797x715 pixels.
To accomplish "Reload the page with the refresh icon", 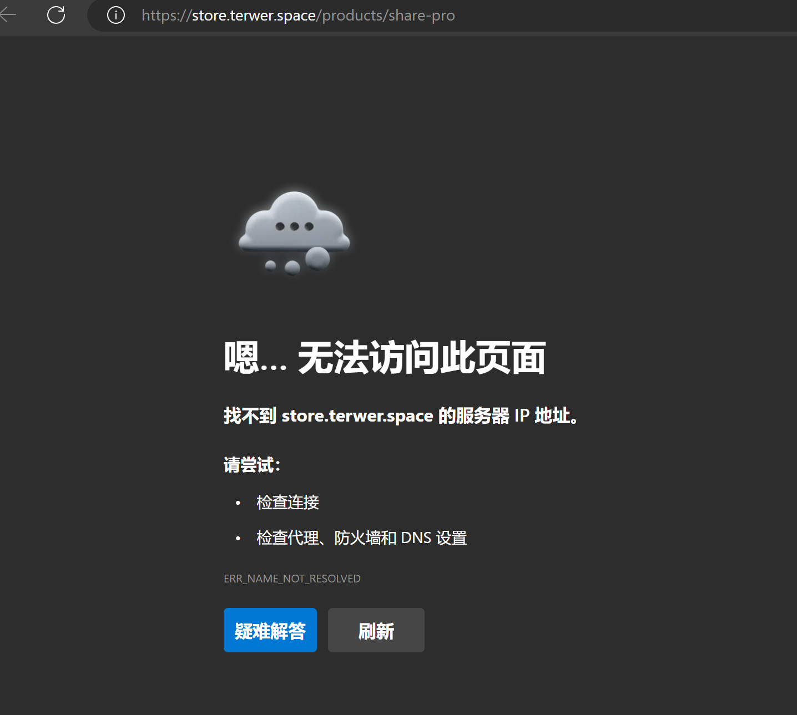I will coord(56,15).
